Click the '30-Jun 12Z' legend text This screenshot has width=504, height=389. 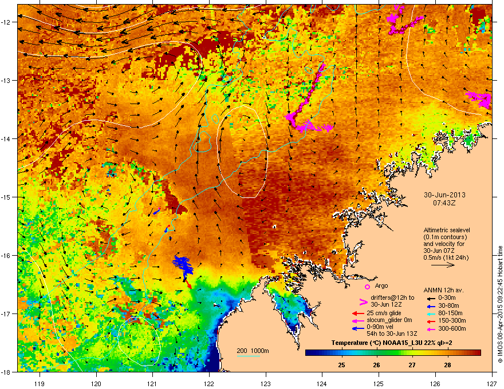[x=385, y=304]
